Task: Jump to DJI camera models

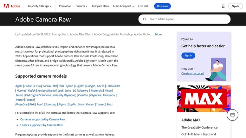Action: 55,86
